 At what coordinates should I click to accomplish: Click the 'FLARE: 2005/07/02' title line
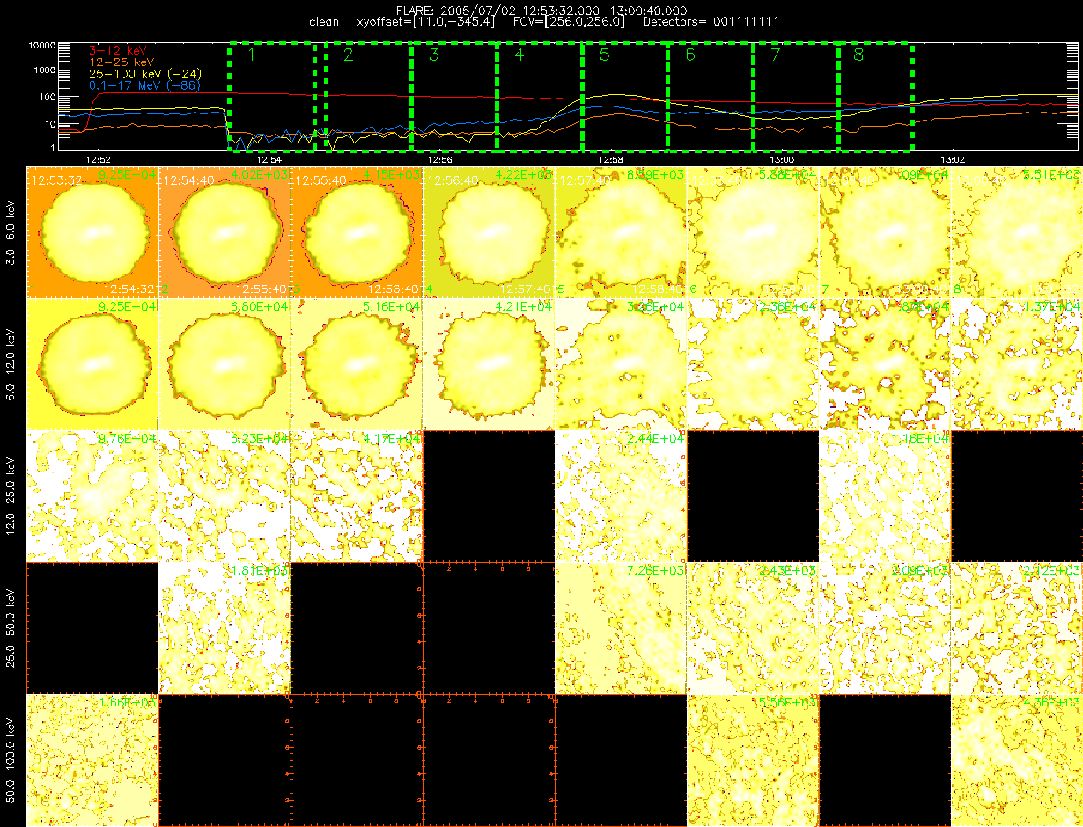coord(541,9)
